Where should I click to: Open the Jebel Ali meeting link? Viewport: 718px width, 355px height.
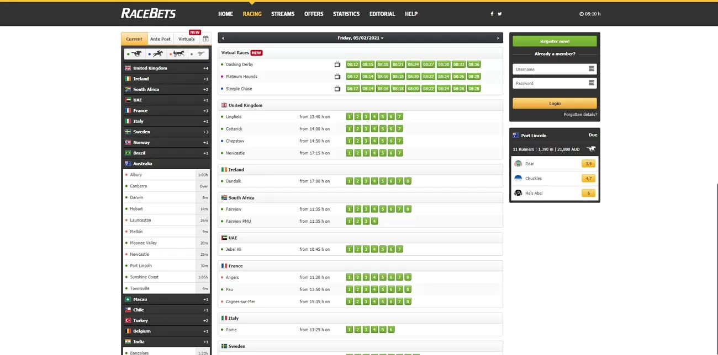point(234,250)
